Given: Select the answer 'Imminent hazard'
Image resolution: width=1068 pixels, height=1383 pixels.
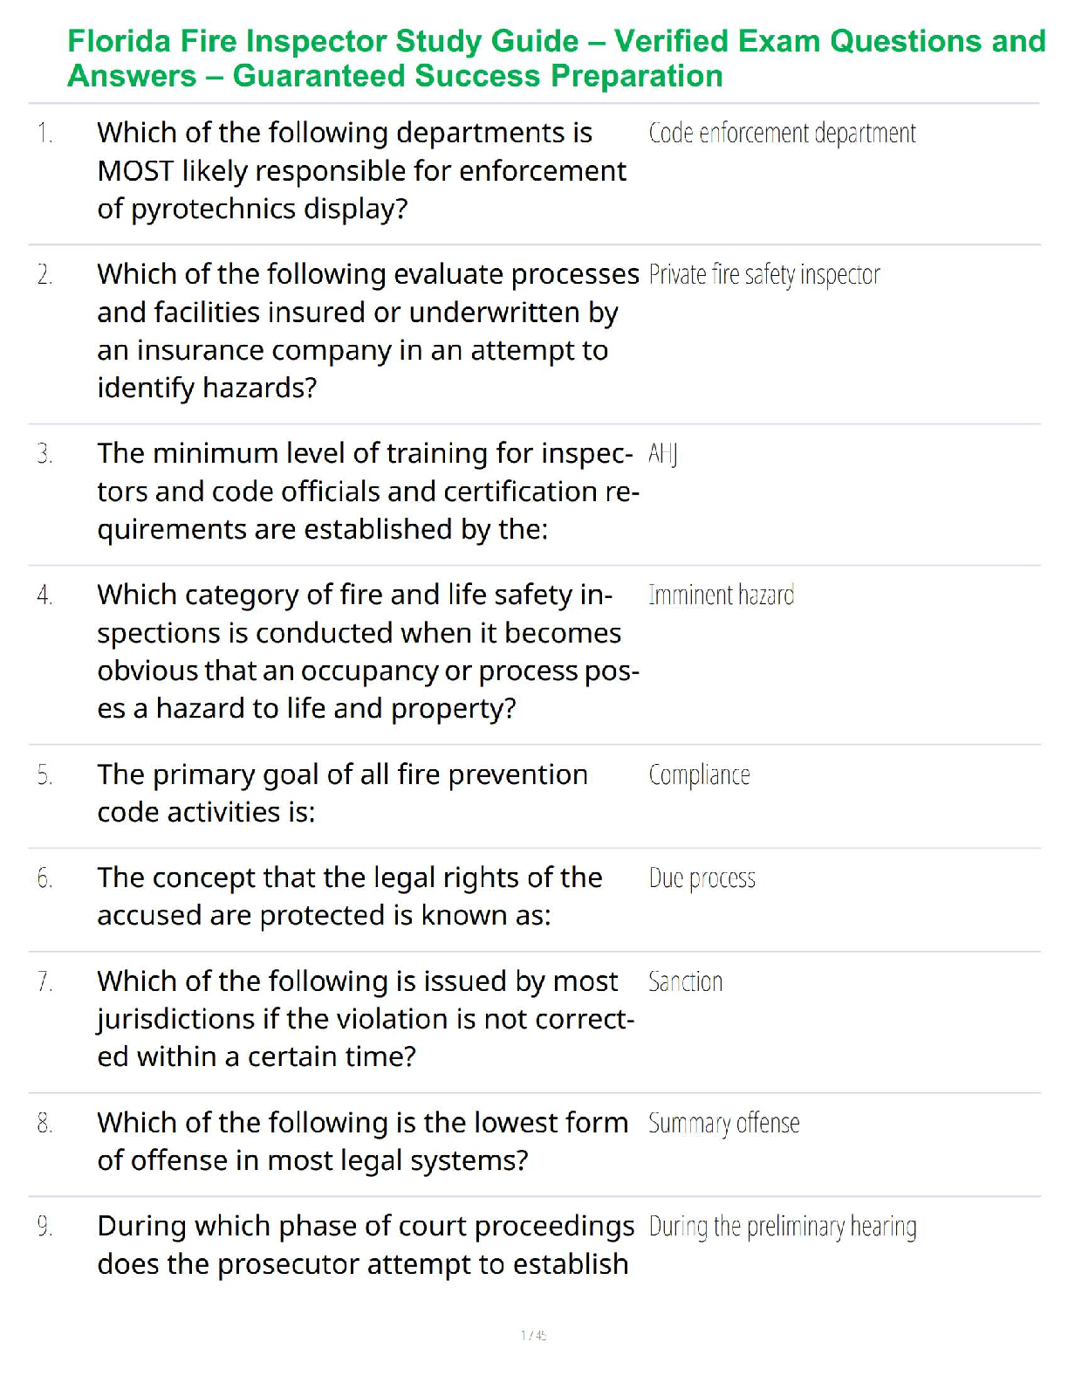Looking at the screenshot, I should click(721, 595).
